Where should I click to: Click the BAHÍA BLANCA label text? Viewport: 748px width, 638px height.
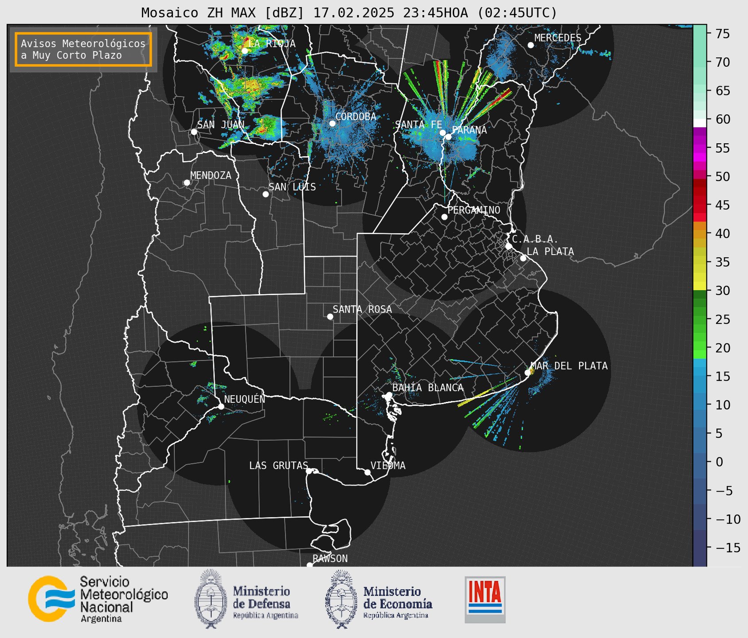(x=428, y=388)
